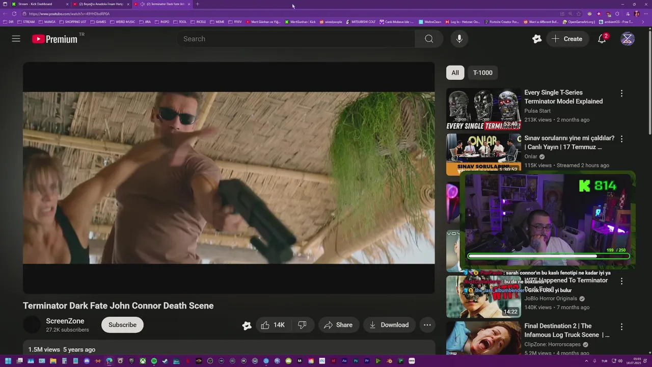Viewport: 652px width, 367px height.
Task: Open ScreenZone channel avatar
Action: pyautogui.click(x=32, y=325)
